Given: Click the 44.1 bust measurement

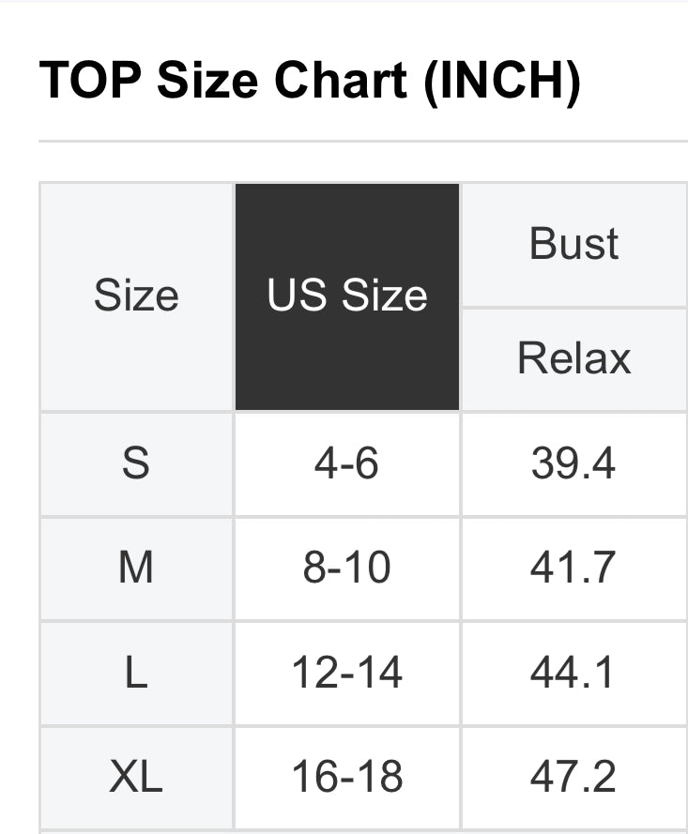Looking at the screenshot, I should [x=573, y=674].
